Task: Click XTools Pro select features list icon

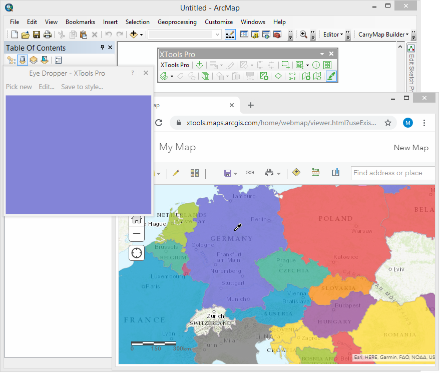Action: (299, 66)
